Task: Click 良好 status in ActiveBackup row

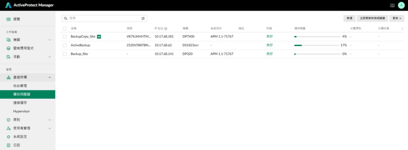Action: tap(270, 45)
